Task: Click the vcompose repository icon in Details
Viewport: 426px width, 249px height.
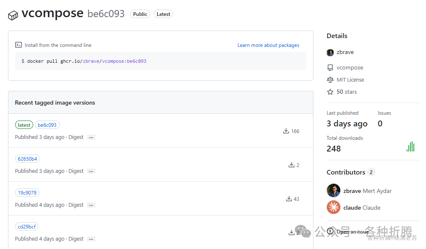Action: pyautogui.click(x=330, y=67)
